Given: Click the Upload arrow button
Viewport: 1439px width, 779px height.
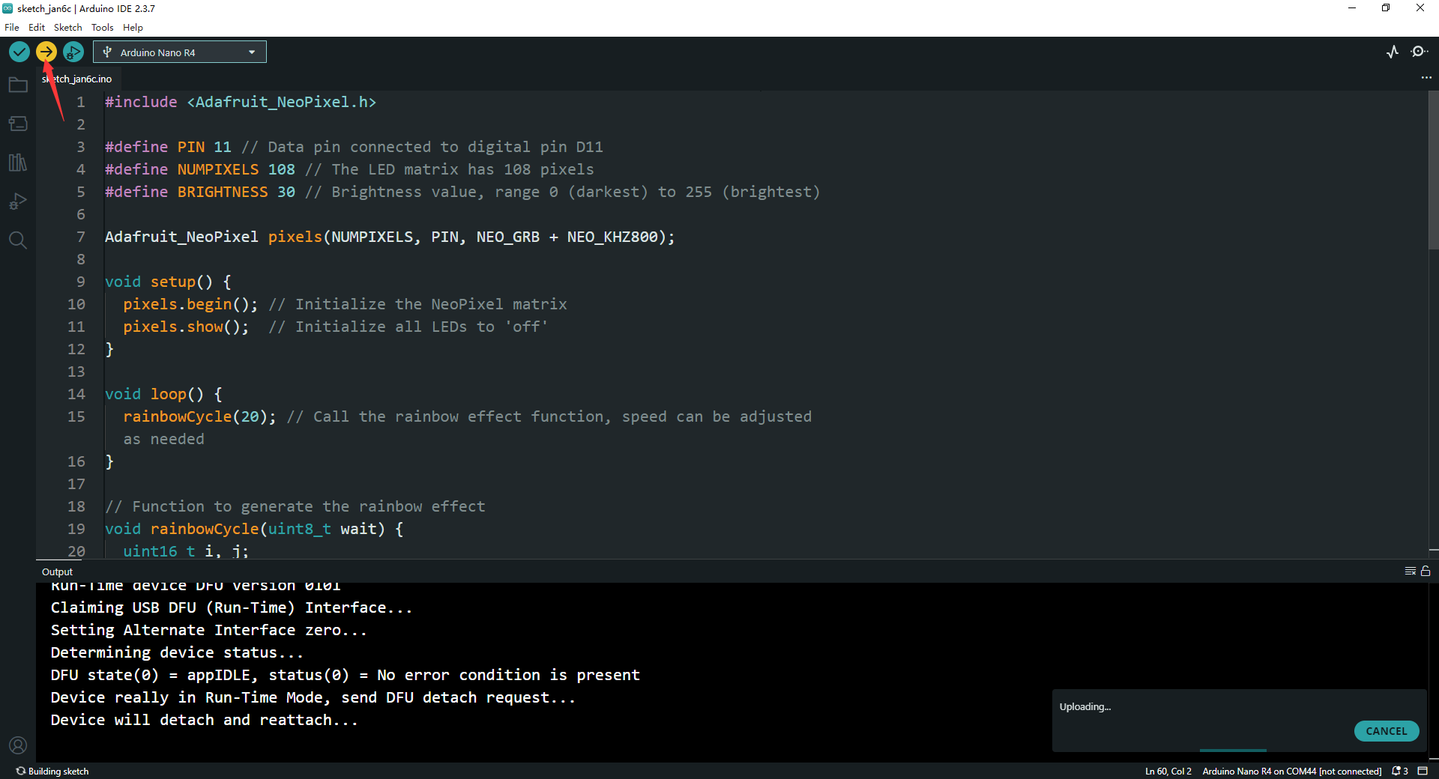Looking at the screenshot, I should tap(46, 52).
